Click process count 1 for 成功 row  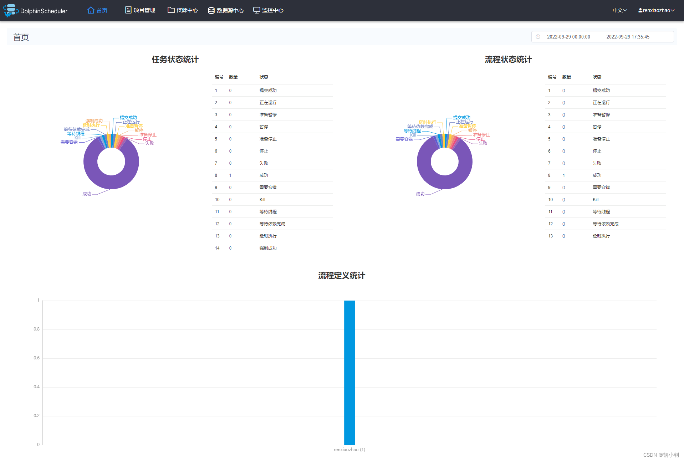tap(564, 175)
